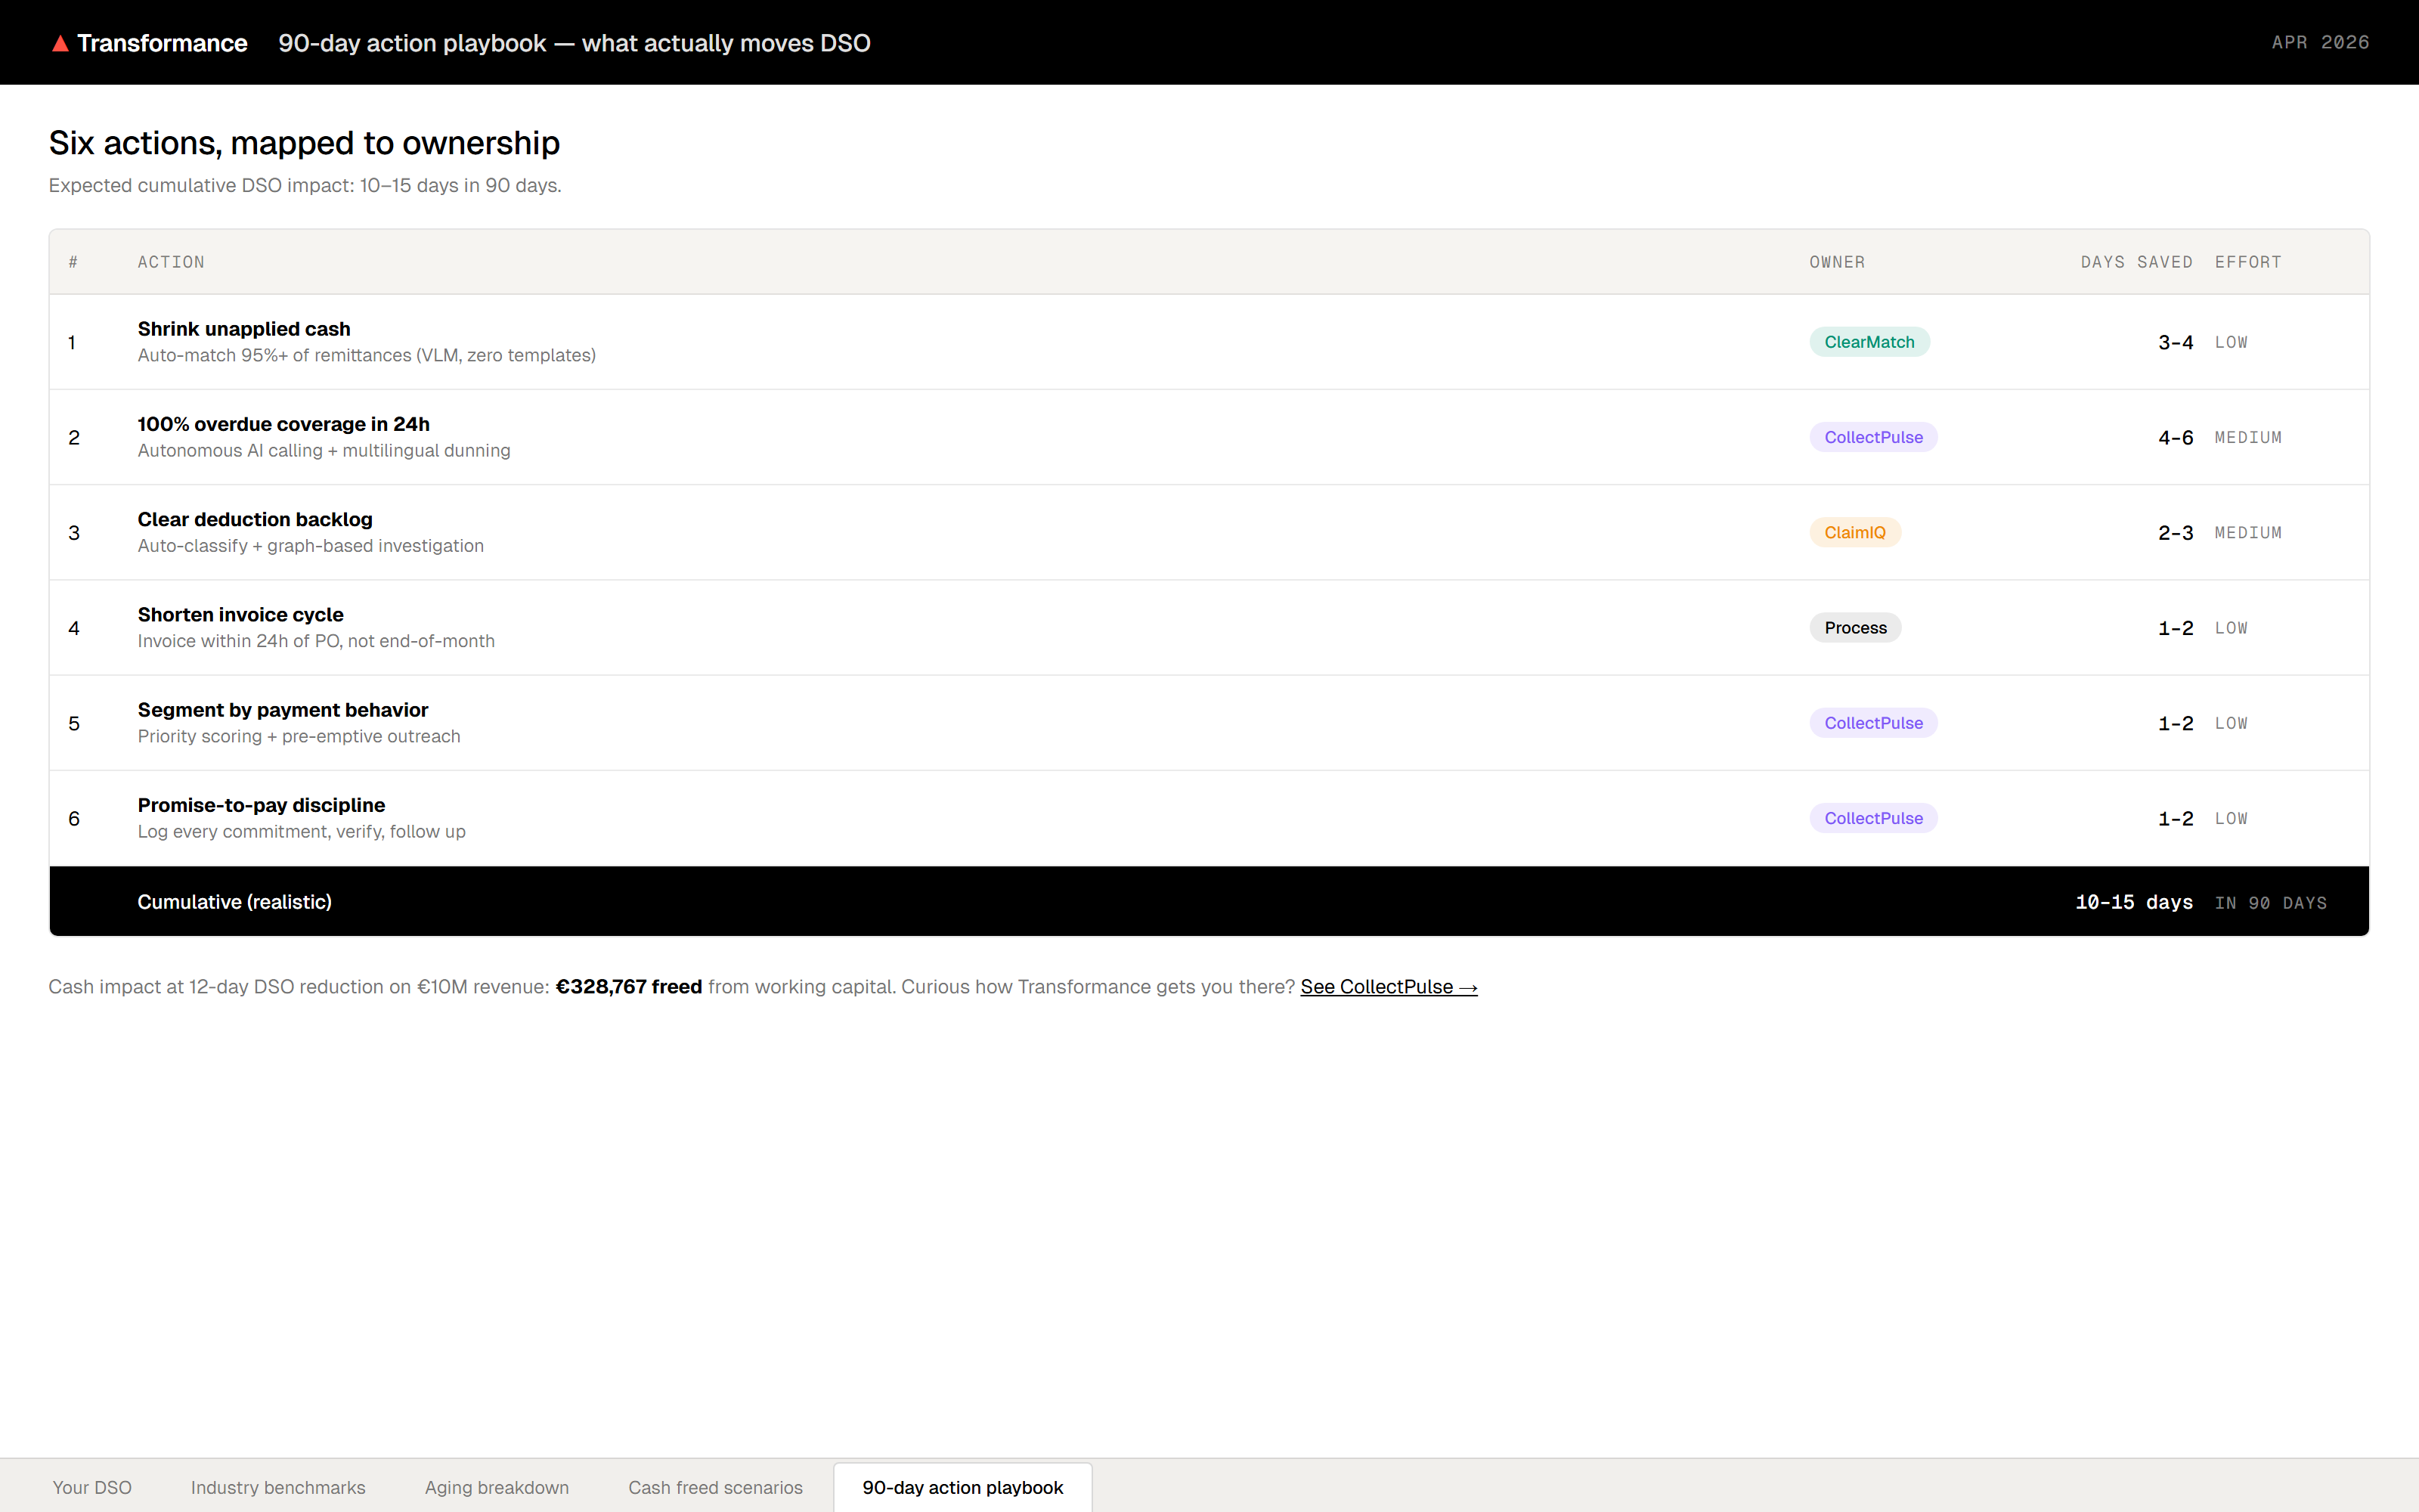The image size is (2419, 1512).
Task: Switch to Industry benchmarks tab
Action: [278, 1487]
